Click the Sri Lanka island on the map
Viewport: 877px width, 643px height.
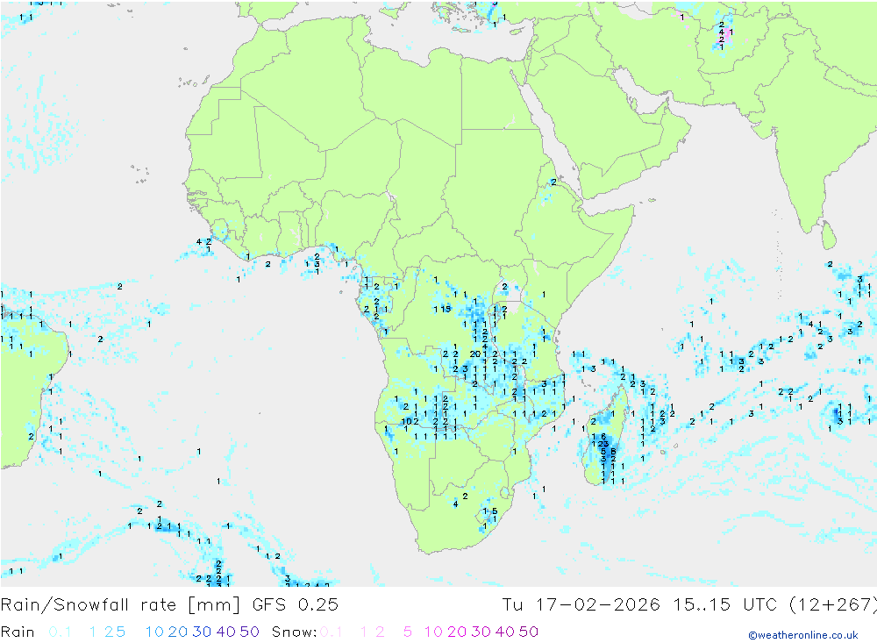(829, 234)
